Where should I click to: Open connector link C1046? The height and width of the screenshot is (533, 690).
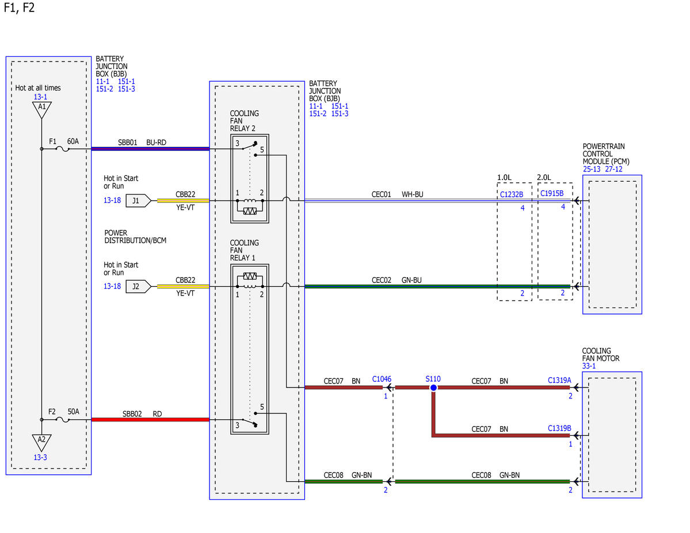pyautogui.click(x=382, y=379)
